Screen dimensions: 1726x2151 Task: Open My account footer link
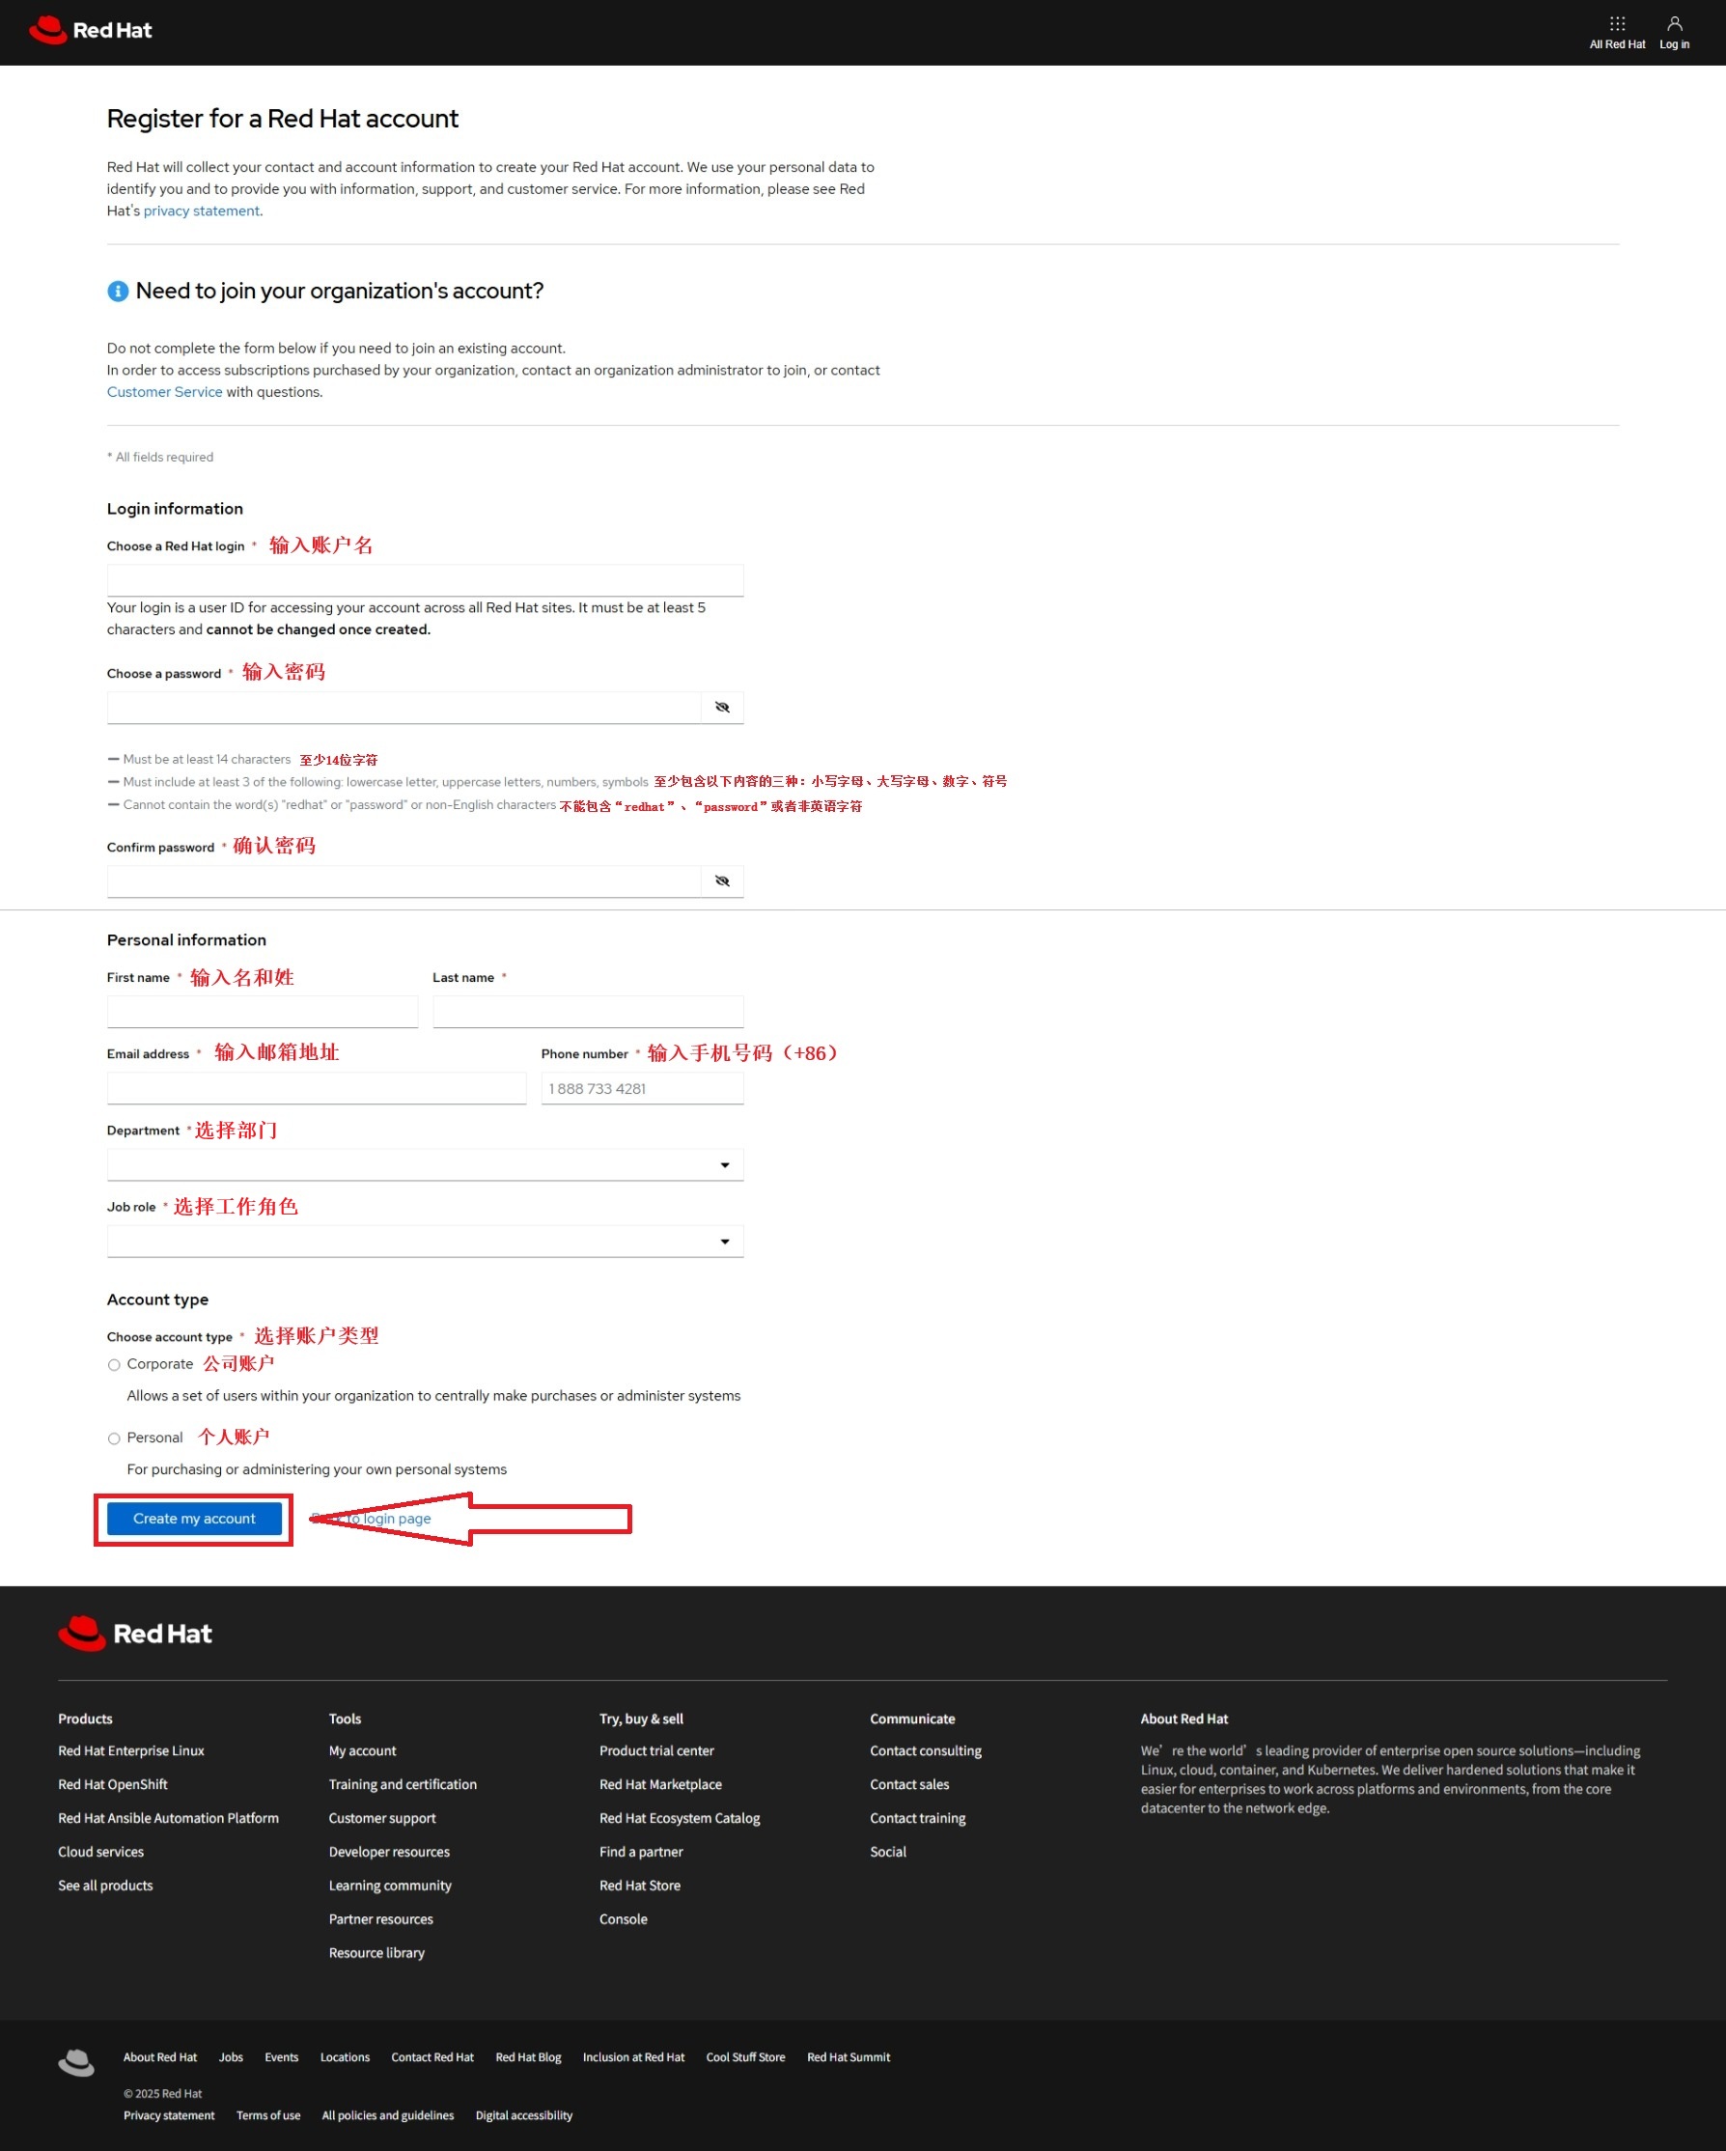(362, 1751)
